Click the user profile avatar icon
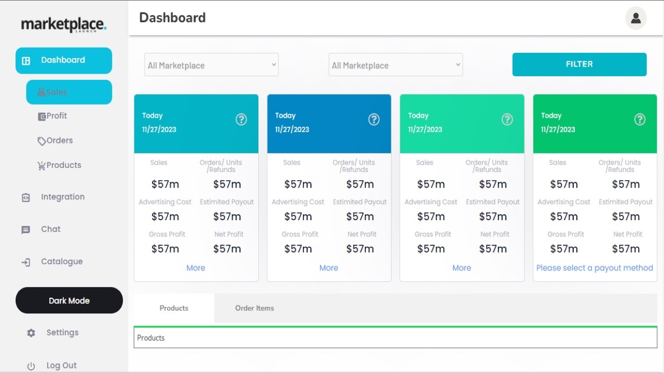Screen dimensions: 664x373 [x=635, y=19]
